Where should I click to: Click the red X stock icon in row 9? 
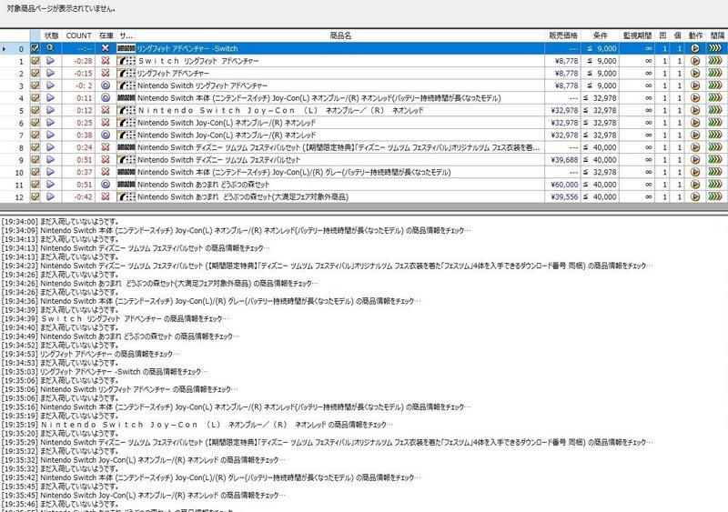[106, 160]
